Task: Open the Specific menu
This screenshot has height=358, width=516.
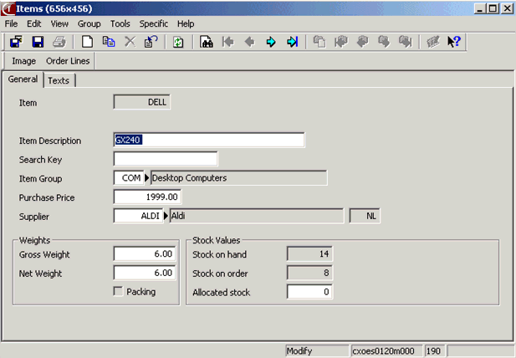Action: coord(153,24)
